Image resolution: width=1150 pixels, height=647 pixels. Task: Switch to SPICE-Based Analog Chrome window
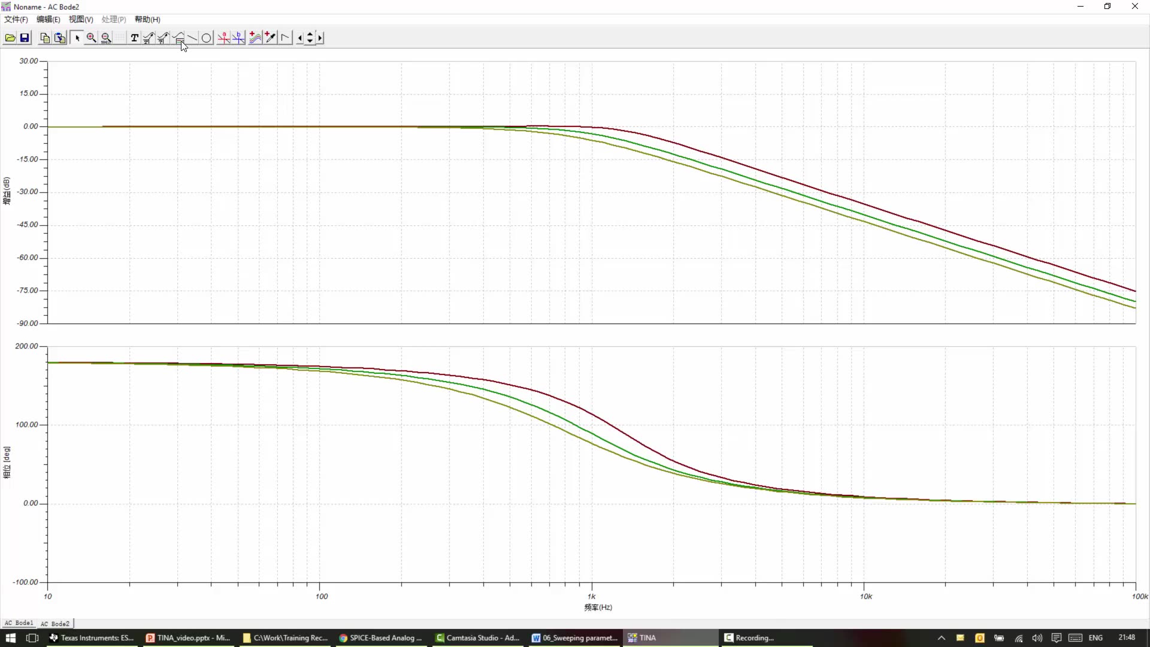pyautogui.click(x=382, y=638)
